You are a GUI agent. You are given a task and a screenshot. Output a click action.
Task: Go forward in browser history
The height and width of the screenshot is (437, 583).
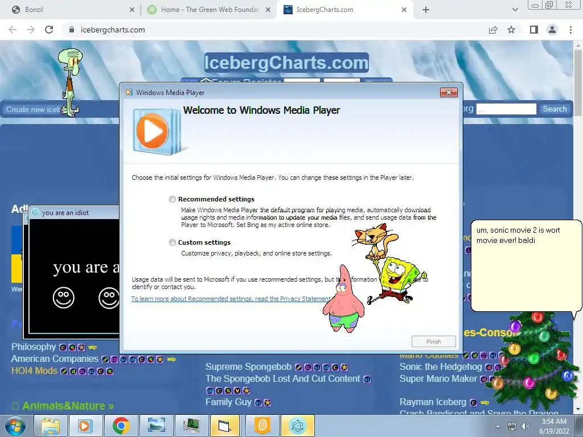(31, 30)
